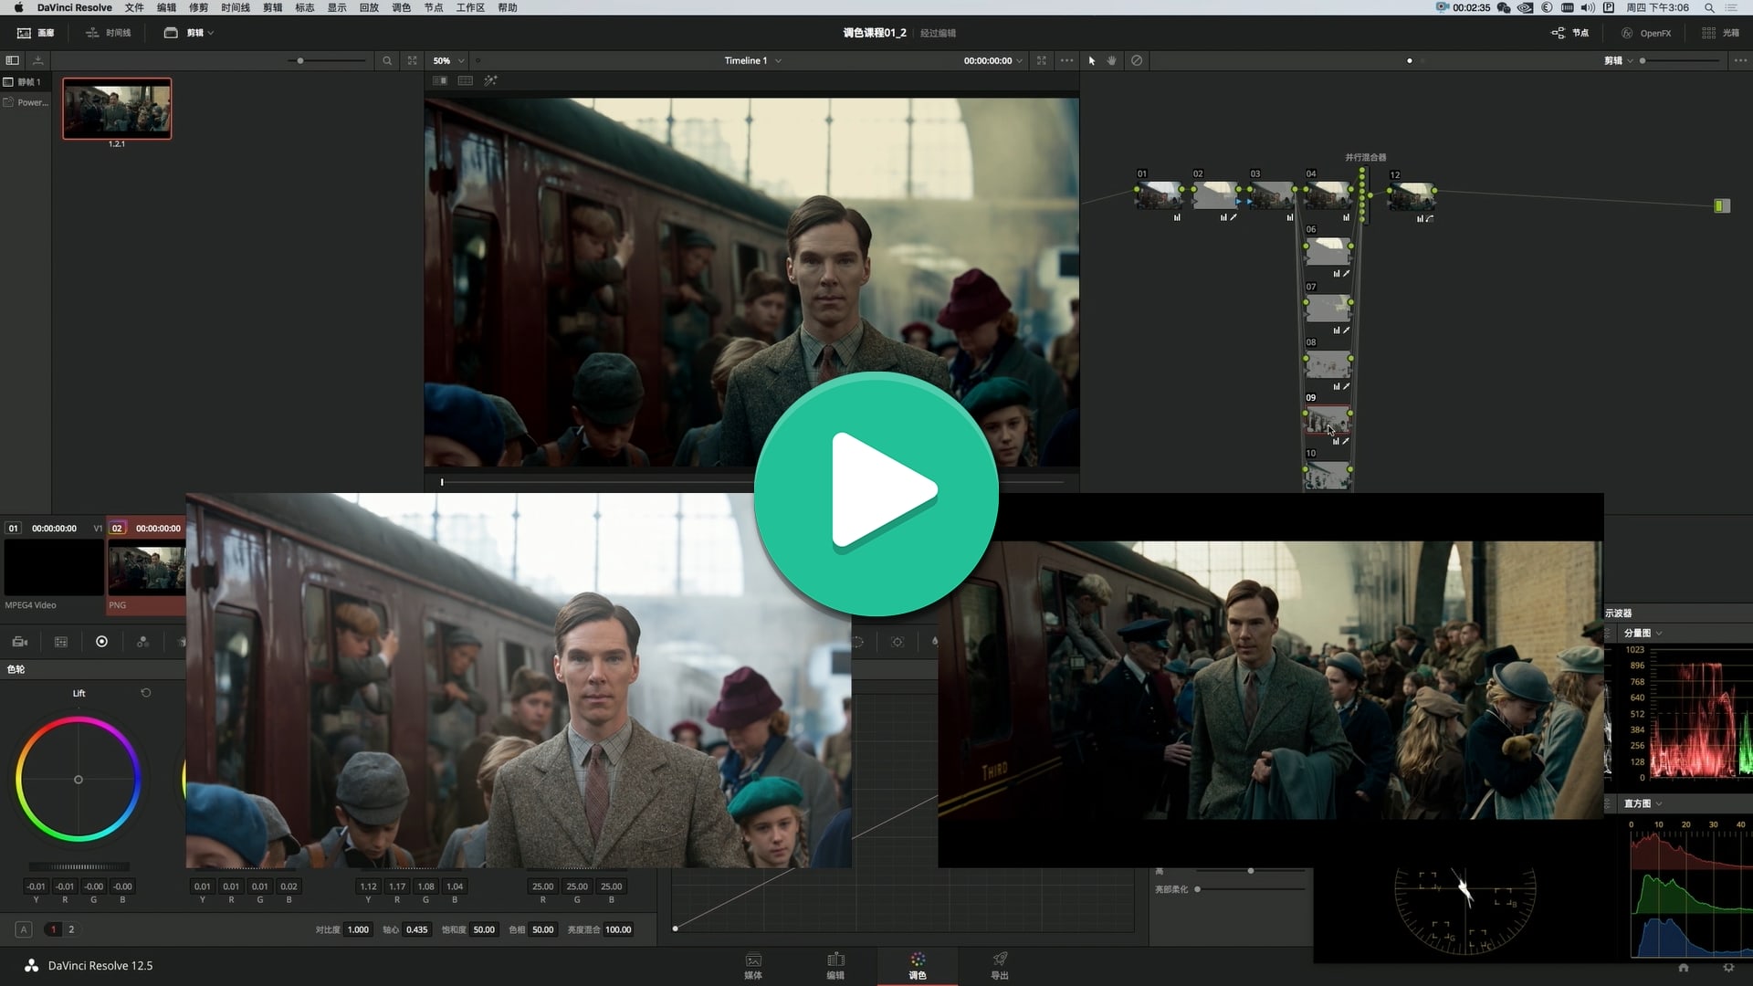Open the viewer timecode 00:00:00:00 dropdown

tap(992, 60)
